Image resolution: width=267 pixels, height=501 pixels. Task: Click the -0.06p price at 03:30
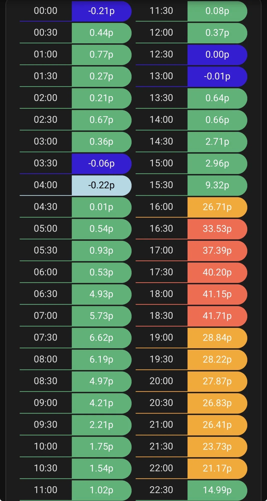coord(101,164)
